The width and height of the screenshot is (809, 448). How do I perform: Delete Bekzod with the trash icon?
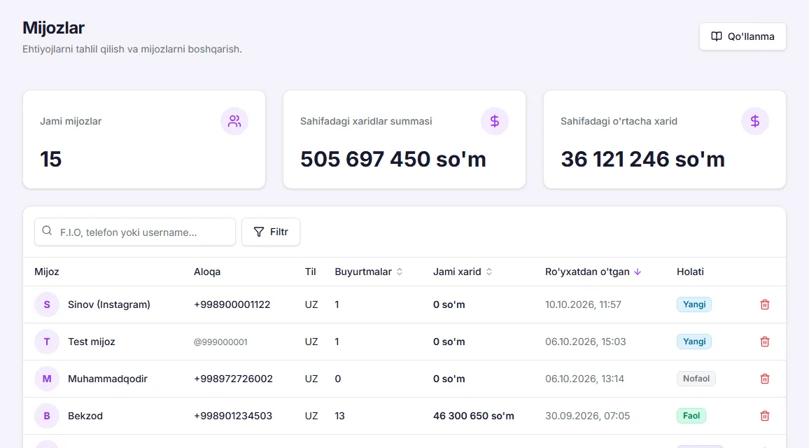[765, 416]
